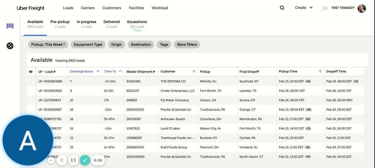Select THE ESPOMA CO customer cell

tap(173, 81)
